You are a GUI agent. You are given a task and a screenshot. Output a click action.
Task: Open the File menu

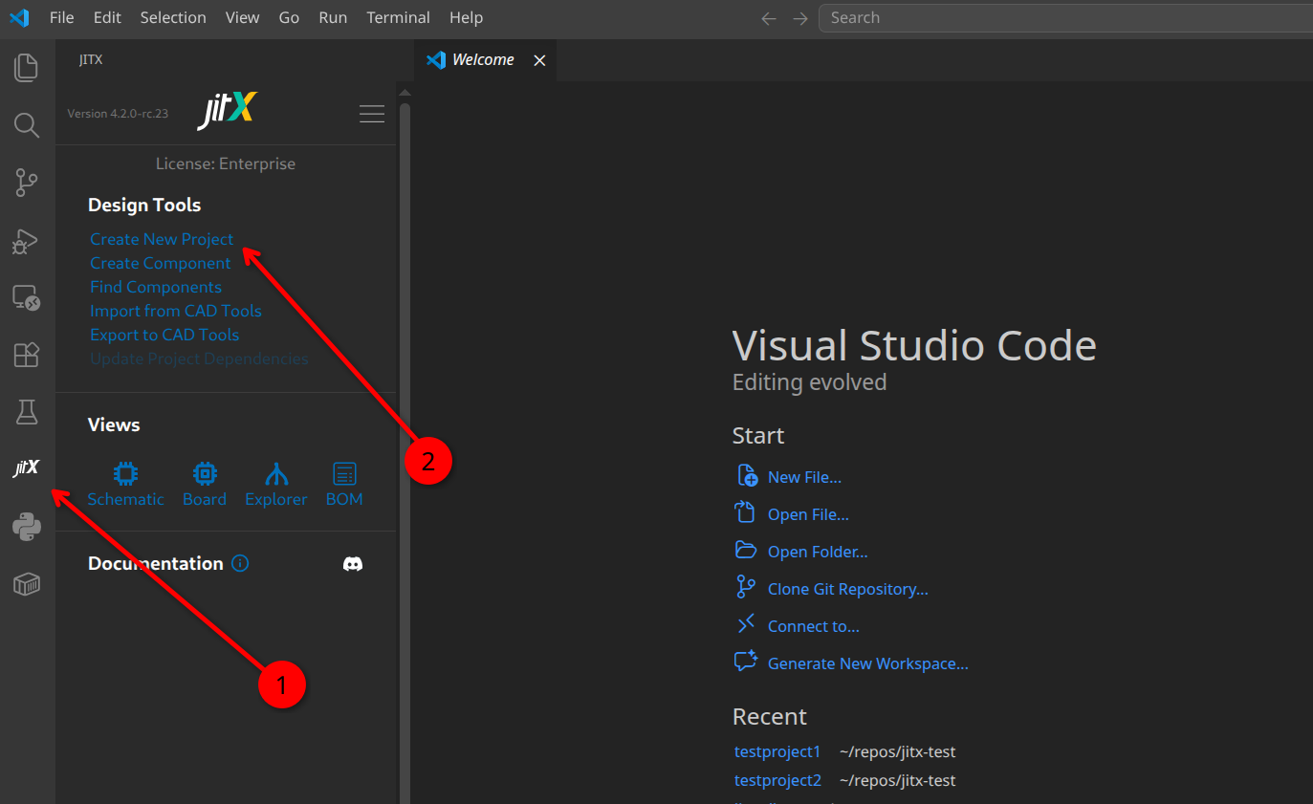(x=61, y=17)
